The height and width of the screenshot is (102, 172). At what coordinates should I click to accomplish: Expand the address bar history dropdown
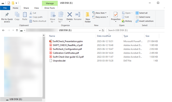(100, 30)
